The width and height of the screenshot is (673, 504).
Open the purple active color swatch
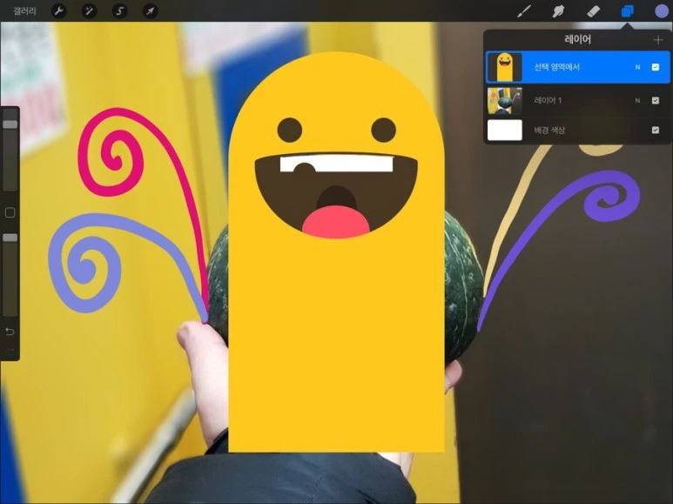coord(661,11)
